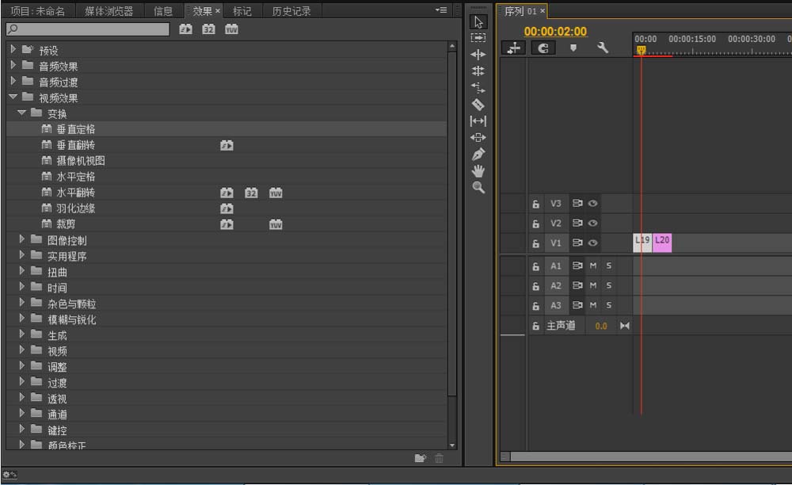Collapse the 视频效果 folder
Viewport: 792px width, 485px height.
pos(13,97)
